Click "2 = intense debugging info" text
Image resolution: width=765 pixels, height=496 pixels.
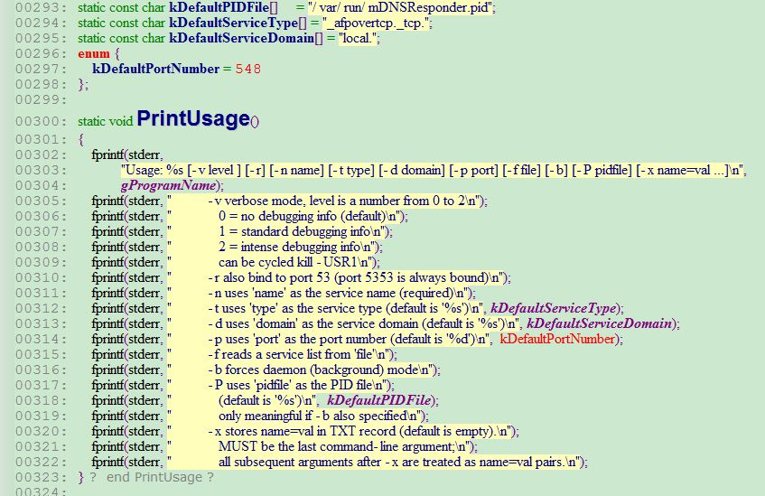click(294, 247)
